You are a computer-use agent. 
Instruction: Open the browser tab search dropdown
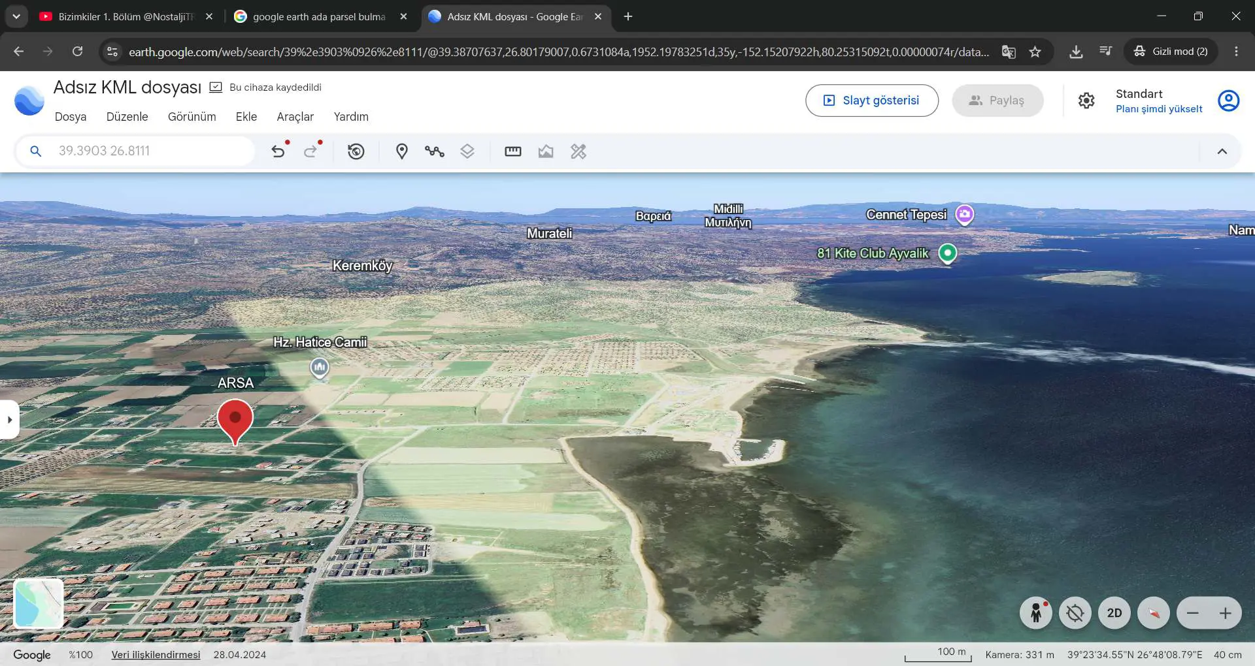pos(16,16)
